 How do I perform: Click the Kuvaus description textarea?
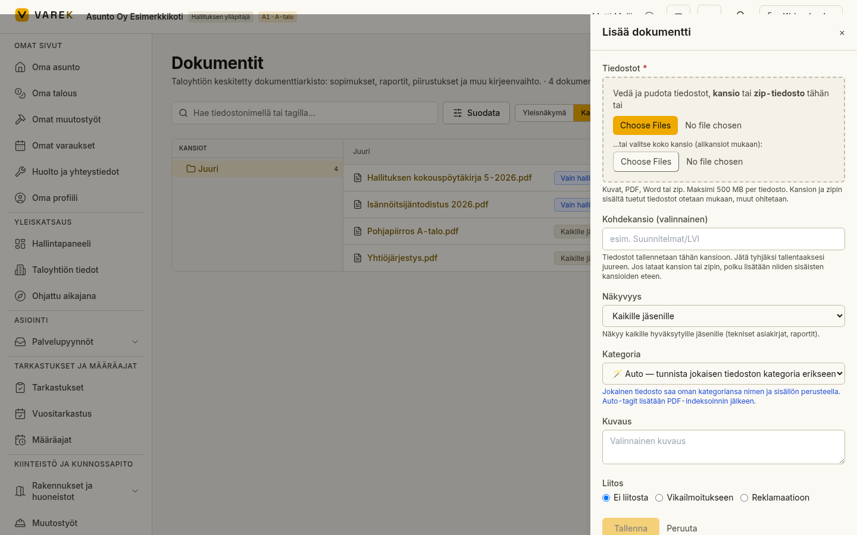pyautogui.click(x=724, y=447)
